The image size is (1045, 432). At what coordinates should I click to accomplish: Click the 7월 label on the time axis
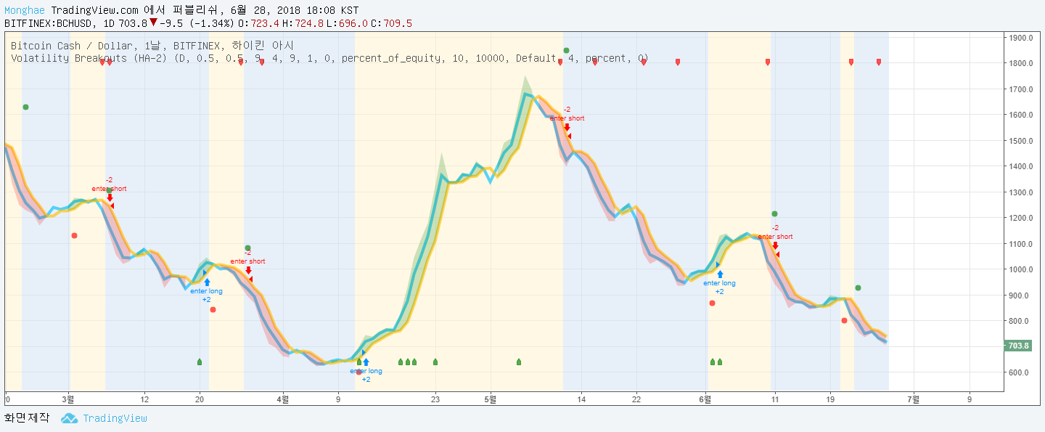(x=914, y=399)
